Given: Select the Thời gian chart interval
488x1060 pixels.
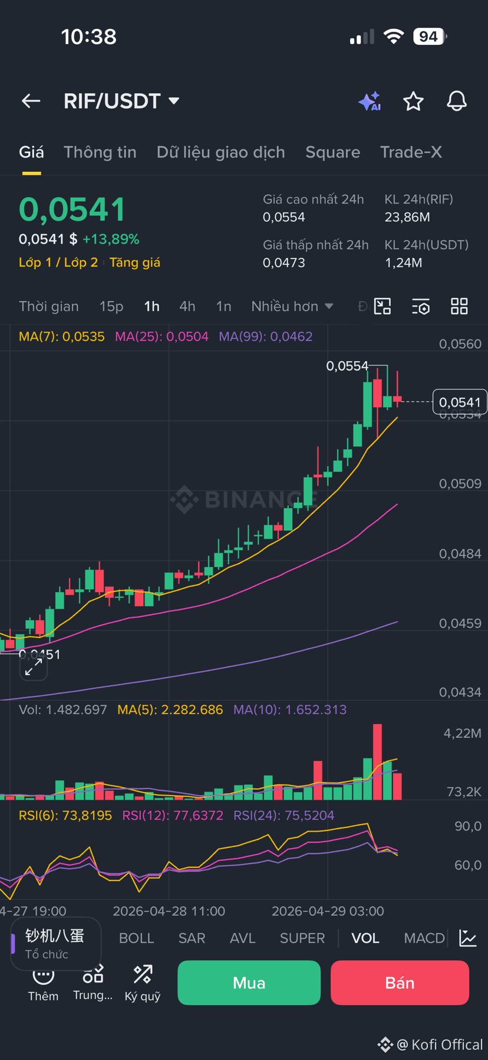Looking at the screenshot, I should [x=49, y=306].
